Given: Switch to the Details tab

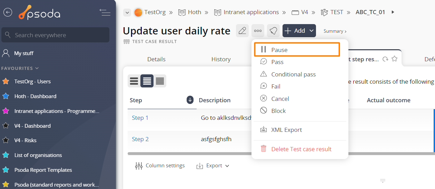Looking at the screenshot, I should coord(156,59).
